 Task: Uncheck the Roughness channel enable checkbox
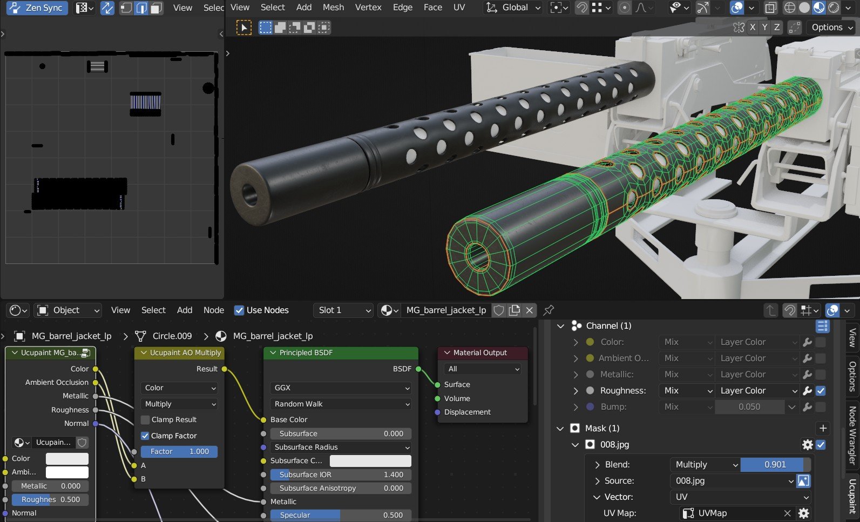pyautogui.click(x=821, y=391)
